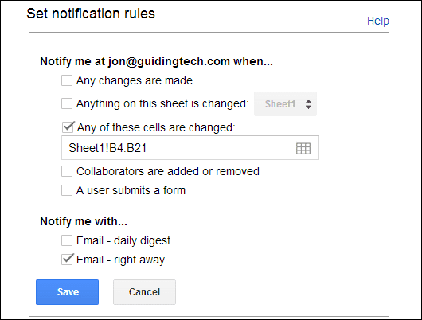Uncheck 'Any of these cells are changed'
The height and width of the screenshot is (320, 422).
(x=68, y=127)
